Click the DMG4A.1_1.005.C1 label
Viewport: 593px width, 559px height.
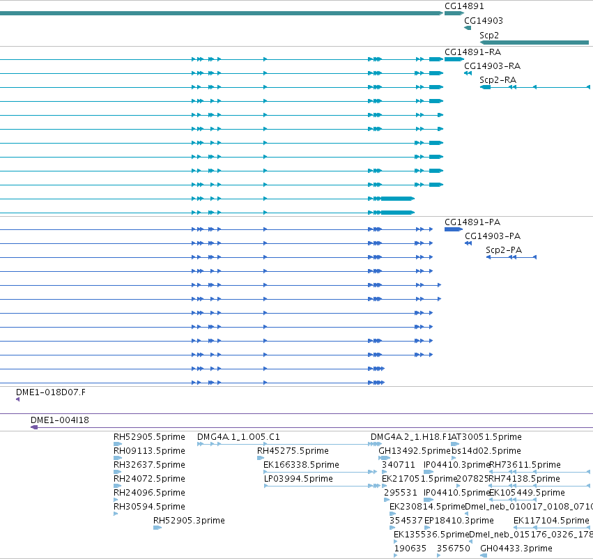tap(238, 437)
